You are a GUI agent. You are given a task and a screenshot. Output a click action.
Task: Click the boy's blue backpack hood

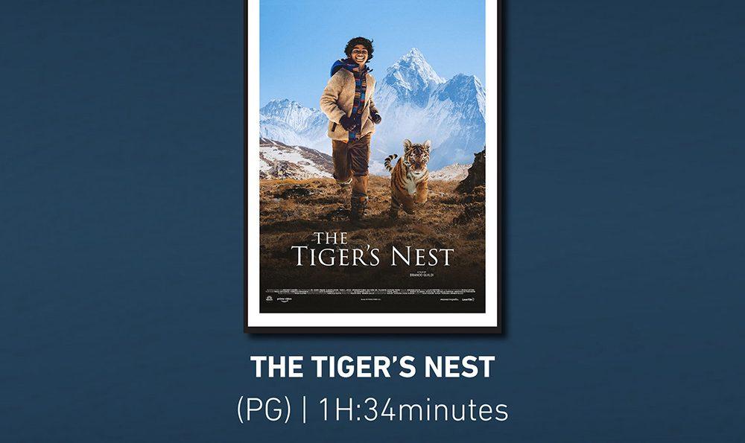338,68
